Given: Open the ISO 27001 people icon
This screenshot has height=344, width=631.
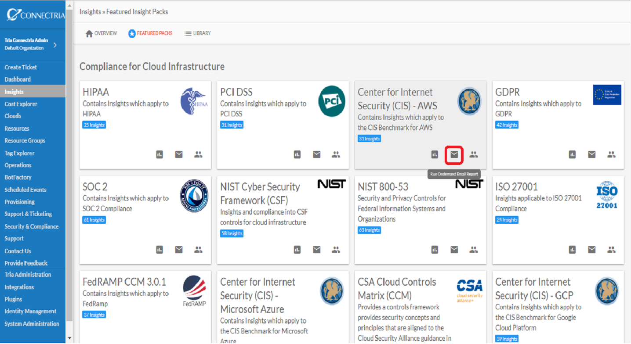Looking at the screenshot, I should click(x=611, y=250).
